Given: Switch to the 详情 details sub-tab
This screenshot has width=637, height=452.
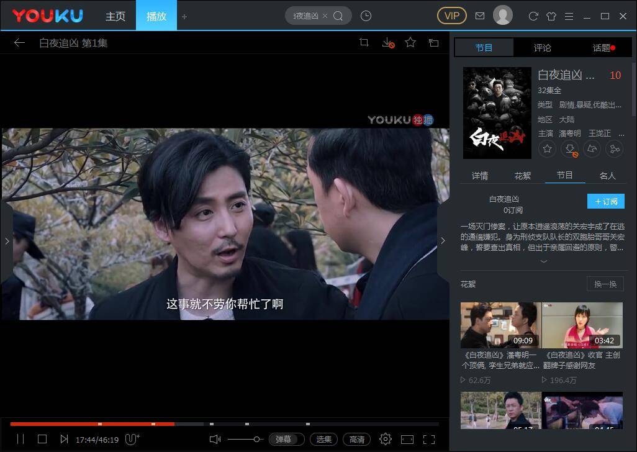Looking at the screenshot, I should pyautogui.click(x=480, y=176).
